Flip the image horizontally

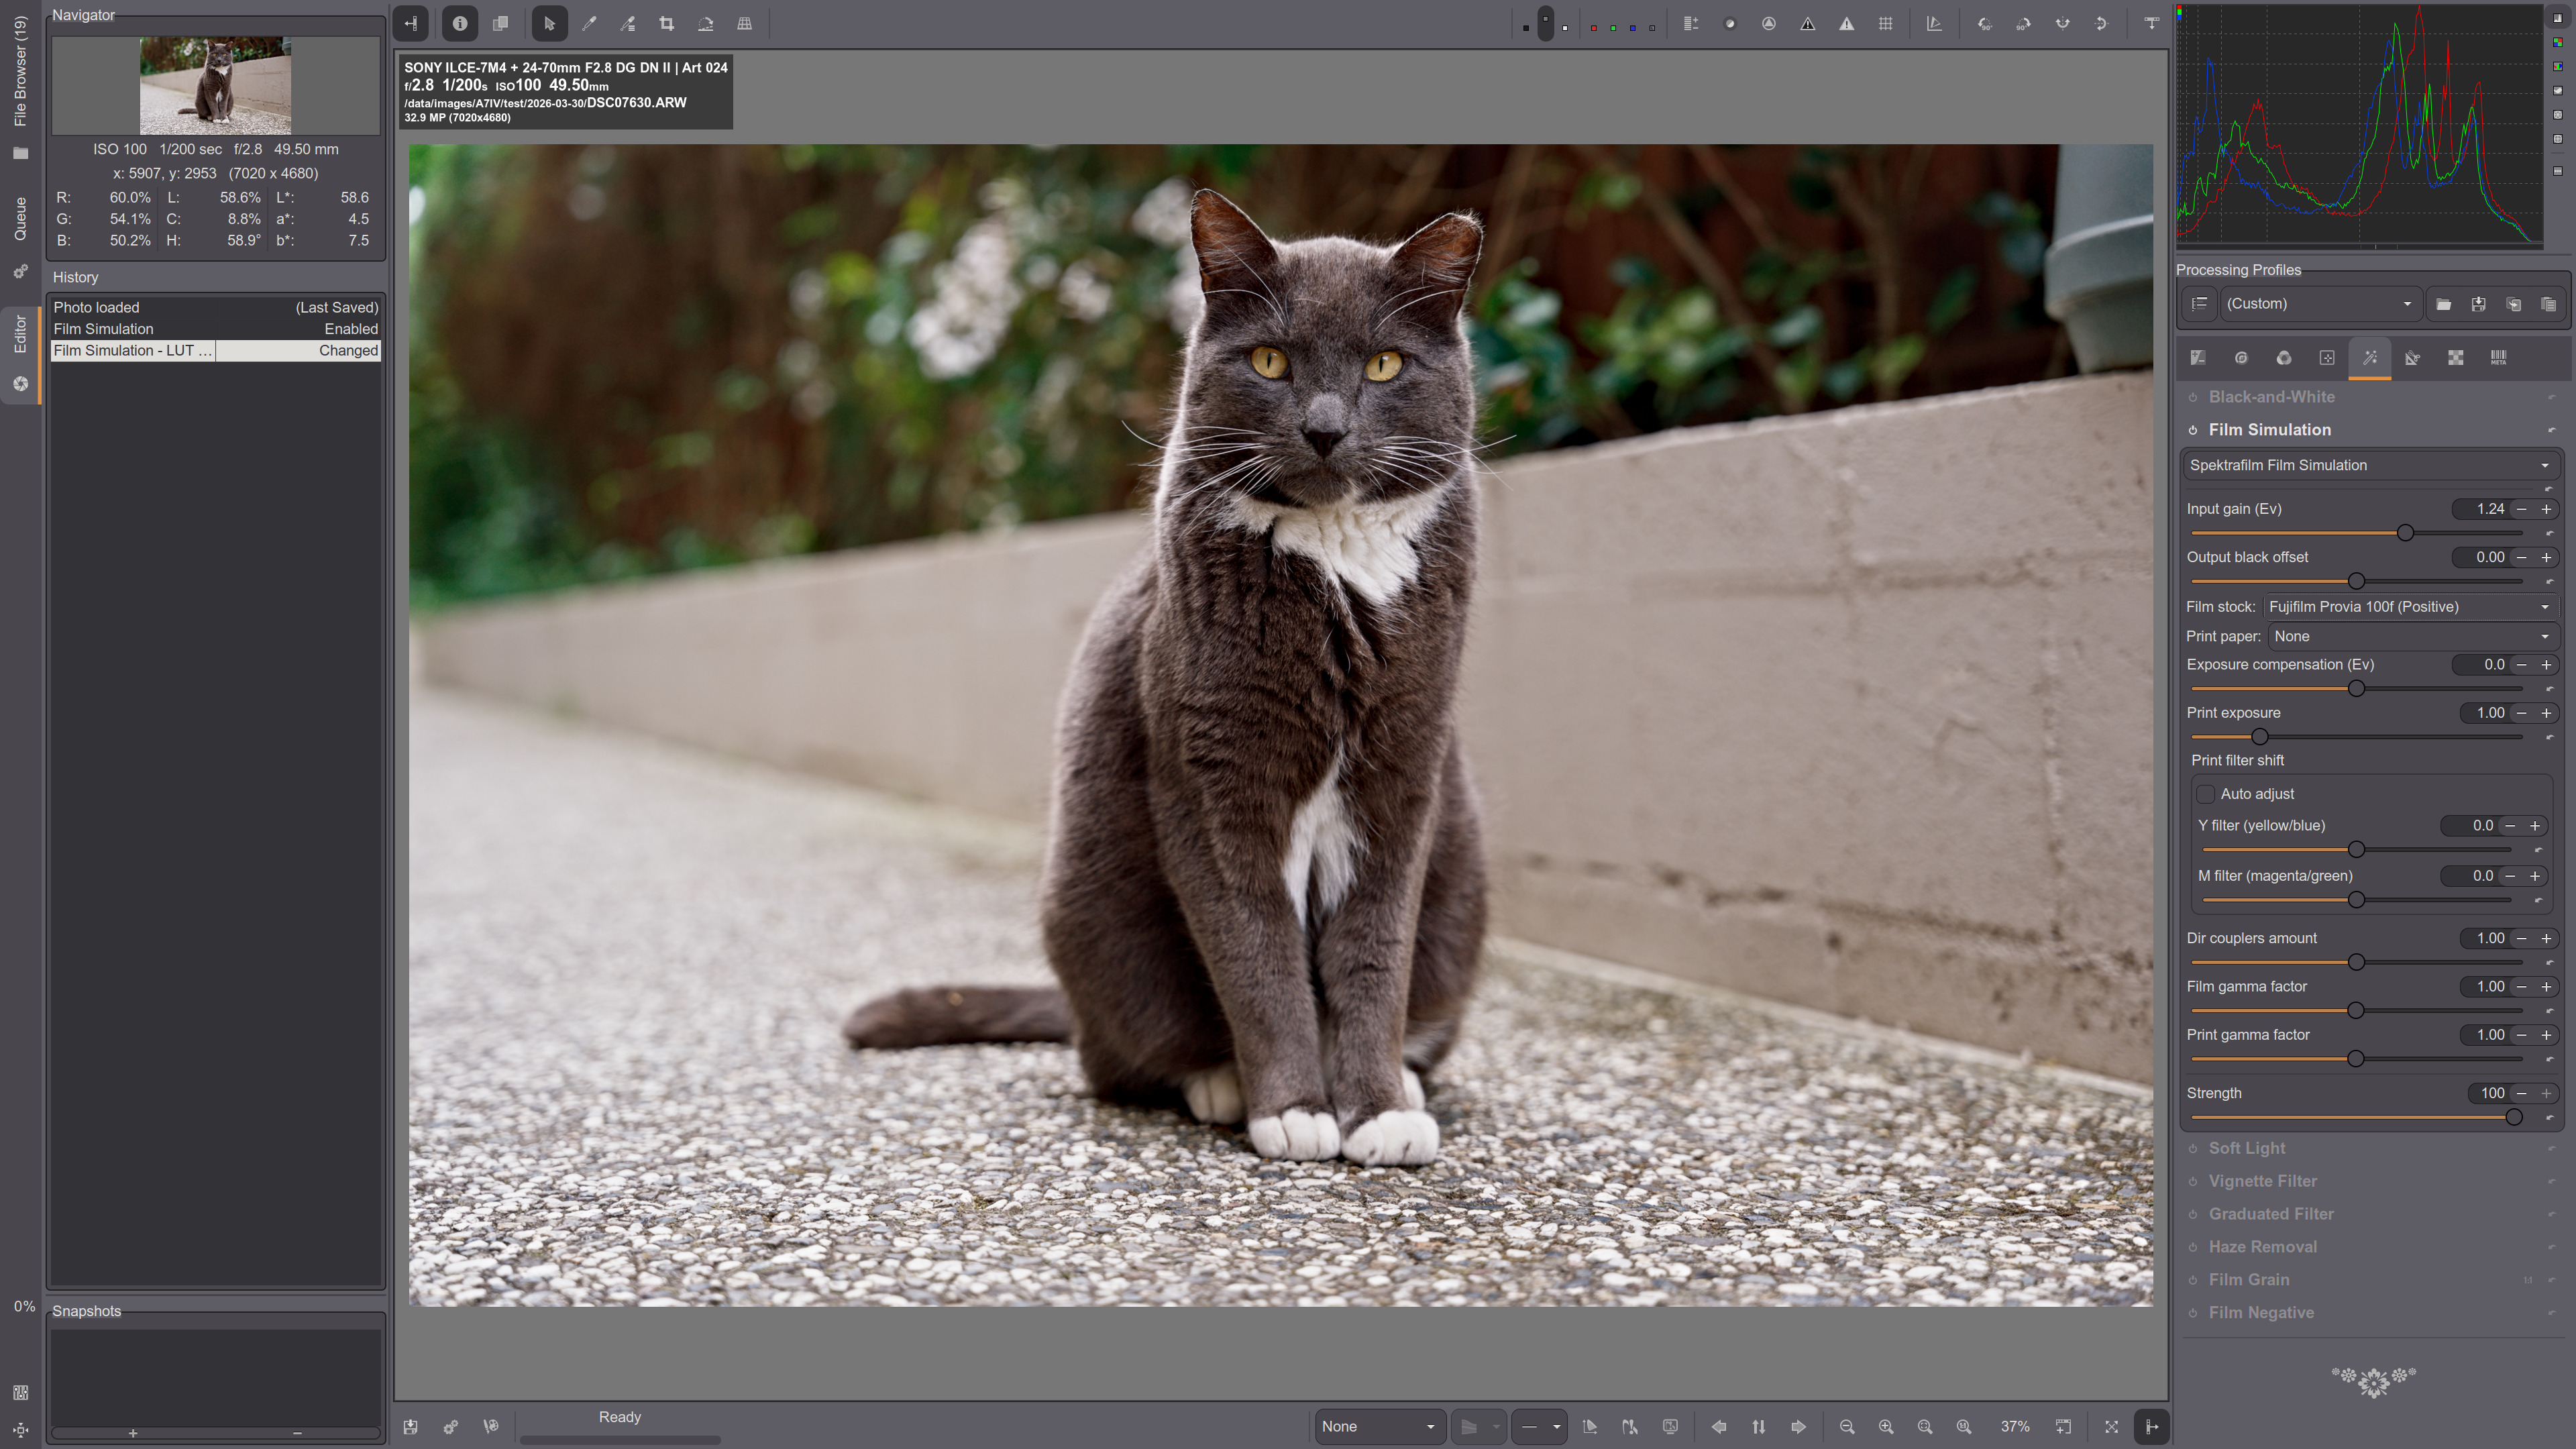click(x=2062, y=24)
